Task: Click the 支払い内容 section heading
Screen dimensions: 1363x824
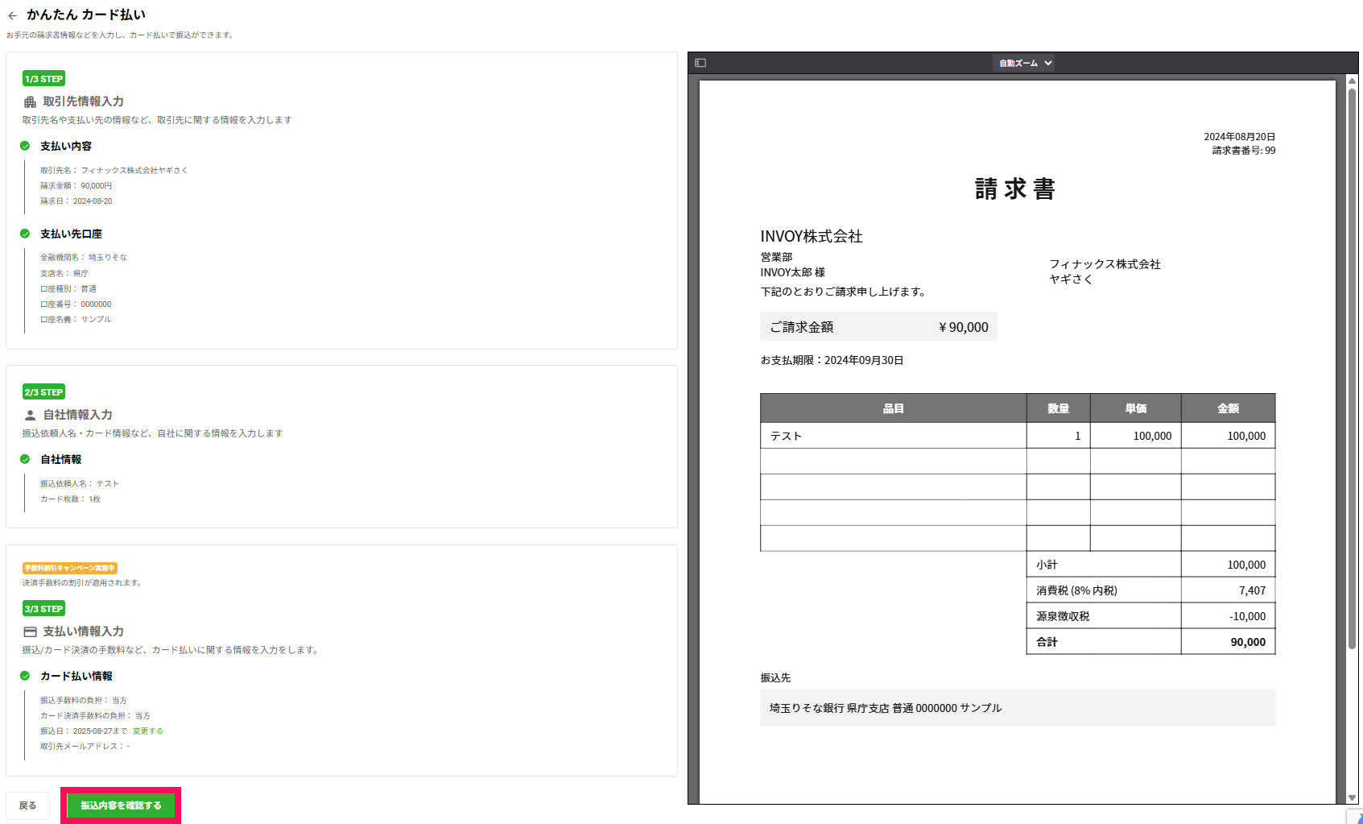Action: click(66, 146)
